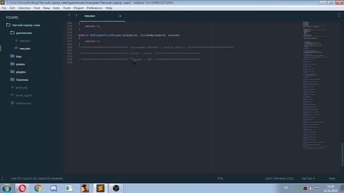Open the View menu
This screenshot has width=344, height=193.
[46, 8]
